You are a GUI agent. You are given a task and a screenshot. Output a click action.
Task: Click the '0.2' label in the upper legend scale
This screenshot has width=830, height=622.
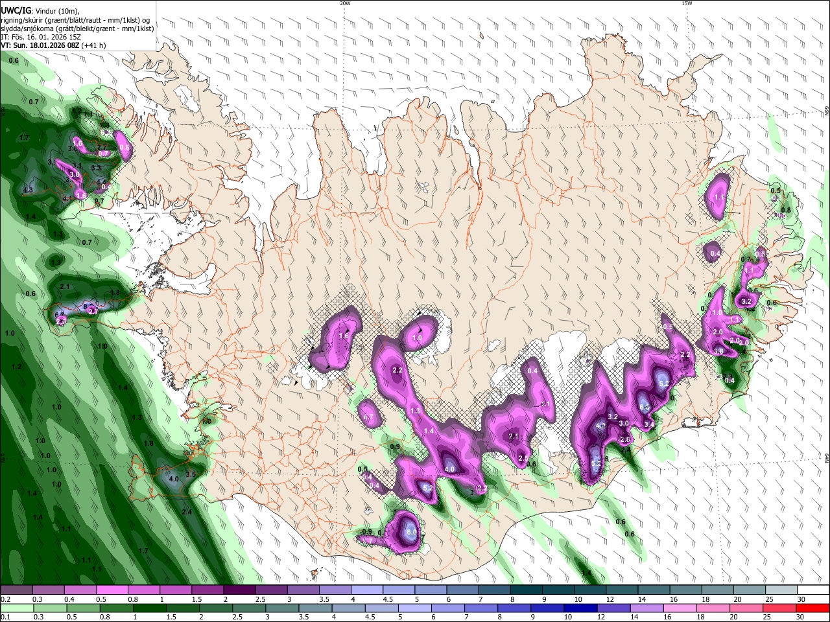pyautogui.click(x=5, y=599)
